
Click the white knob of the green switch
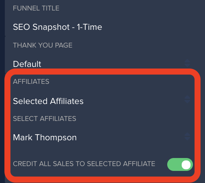186,165
